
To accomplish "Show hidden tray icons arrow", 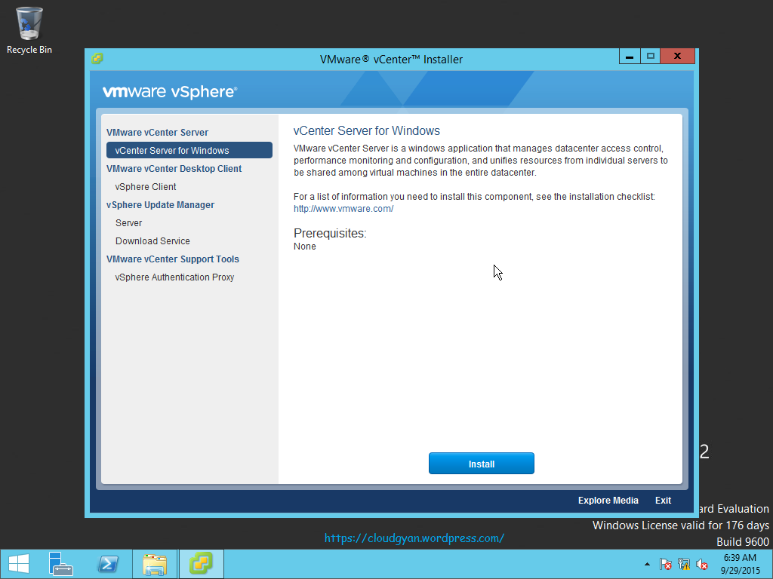I will click(x=647, y=564).
